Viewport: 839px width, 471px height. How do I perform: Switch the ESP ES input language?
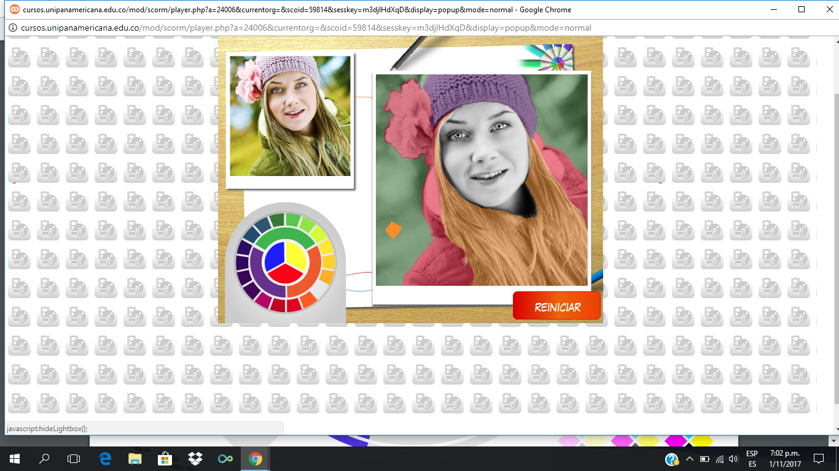[x=752, y=459]
